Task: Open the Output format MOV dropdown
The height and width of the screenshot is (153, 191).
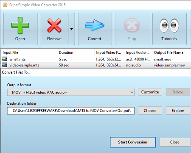Action: coord(71,93)
